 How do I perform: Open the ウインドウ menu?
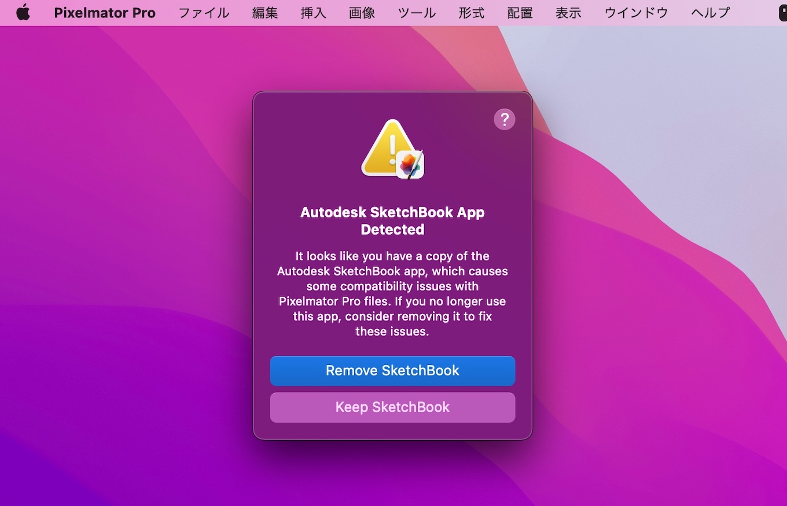point(636,13)
